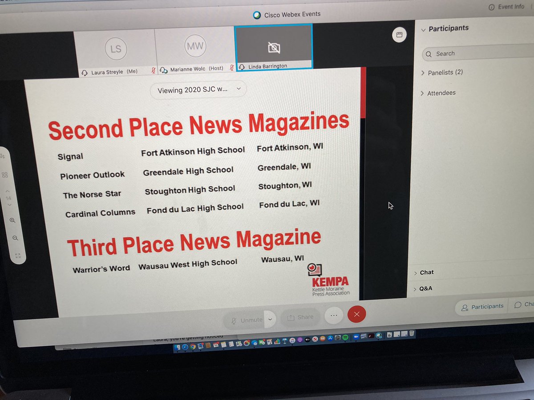Click the Share content button
Viewport: 534px width, 400px height.
(300, 317)
